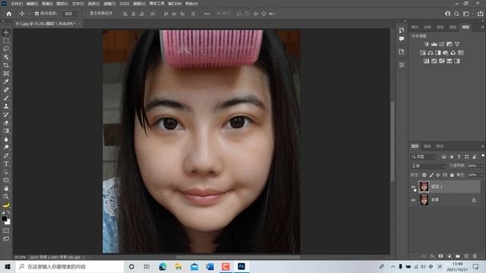This screenshot has width=486, height=273.
Task: Open the share icon at top right
Action: click(x=480, y=14)
